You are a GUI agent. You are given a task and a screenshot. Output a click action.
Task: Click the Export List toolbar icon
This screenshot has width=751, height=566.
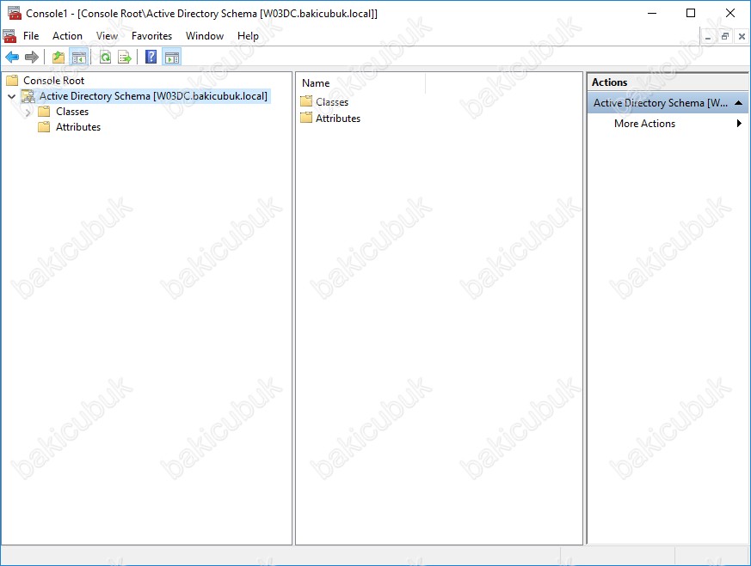(x=125, y=58)
